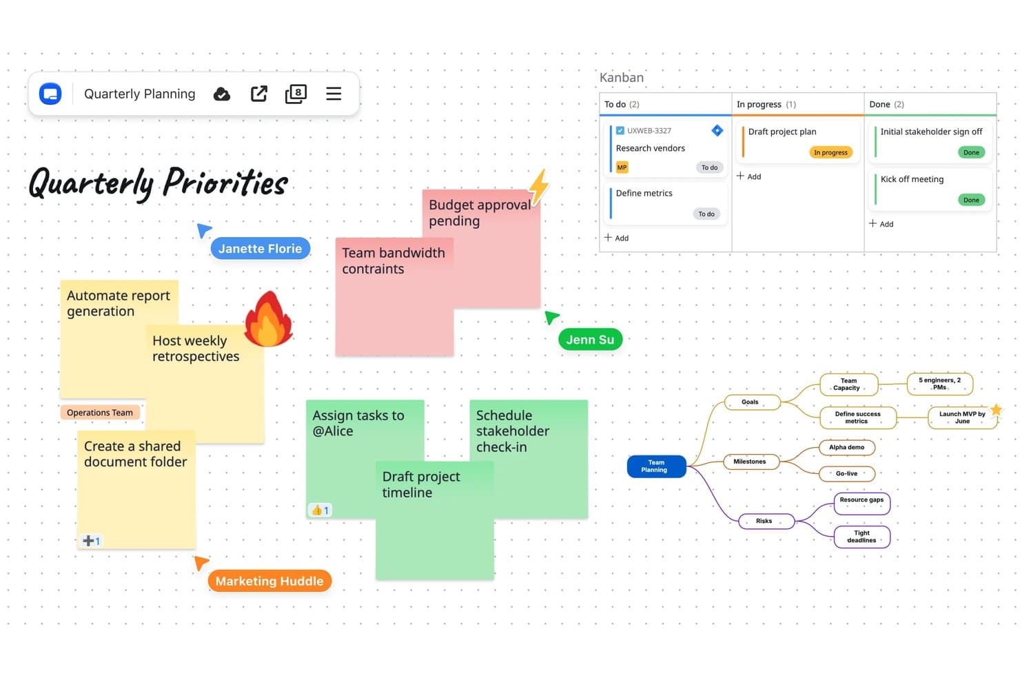Open the share export icon
The image size is (1020, 680).
[259, 94]
